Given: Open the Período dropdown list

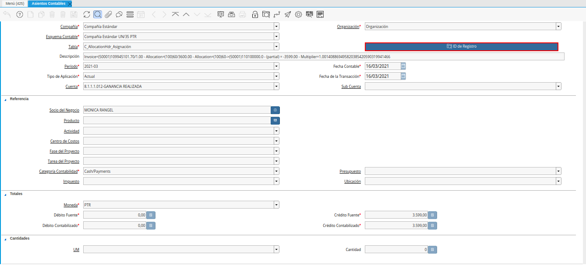Looking at the screenshot, I should coord(276,66).
